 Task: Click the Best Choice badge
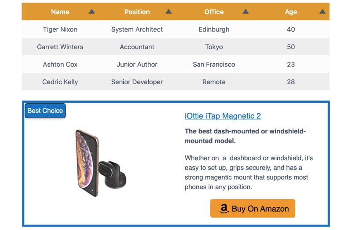(x=45, y=111)
